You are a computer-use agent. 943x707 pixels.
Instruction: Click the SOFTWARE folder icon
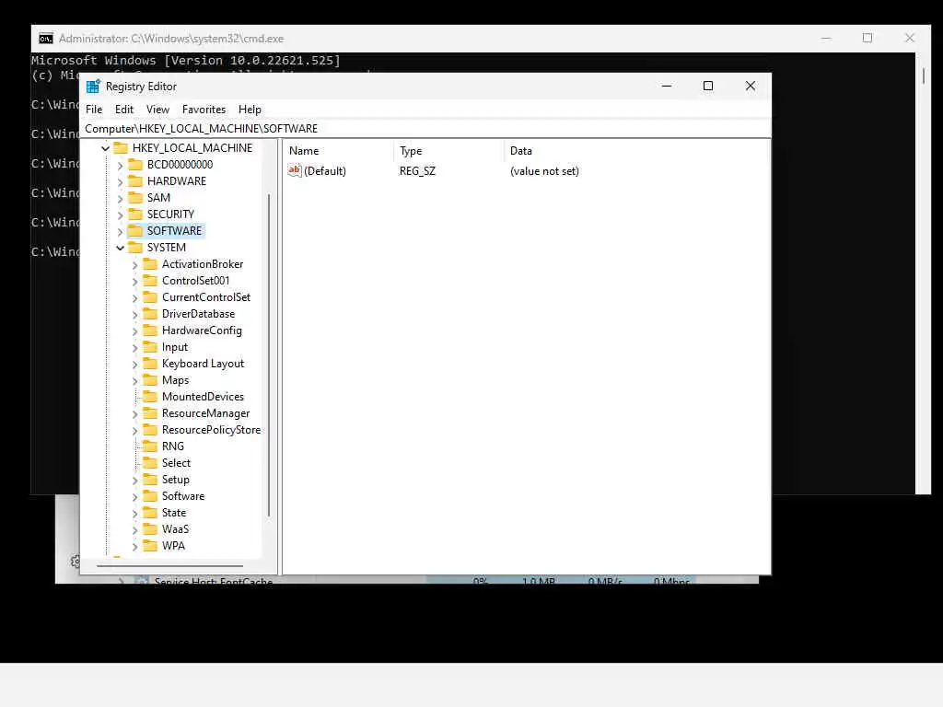135,230
